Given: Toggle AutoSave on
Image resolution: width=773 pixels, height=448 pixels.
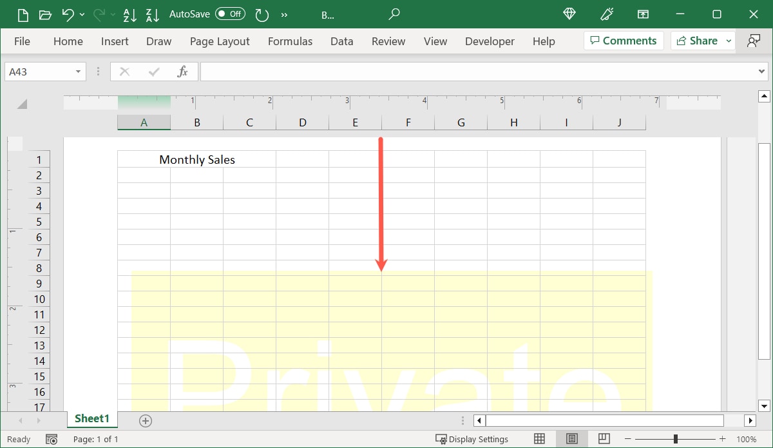Looking at the screenshot, I should [230, 14].
